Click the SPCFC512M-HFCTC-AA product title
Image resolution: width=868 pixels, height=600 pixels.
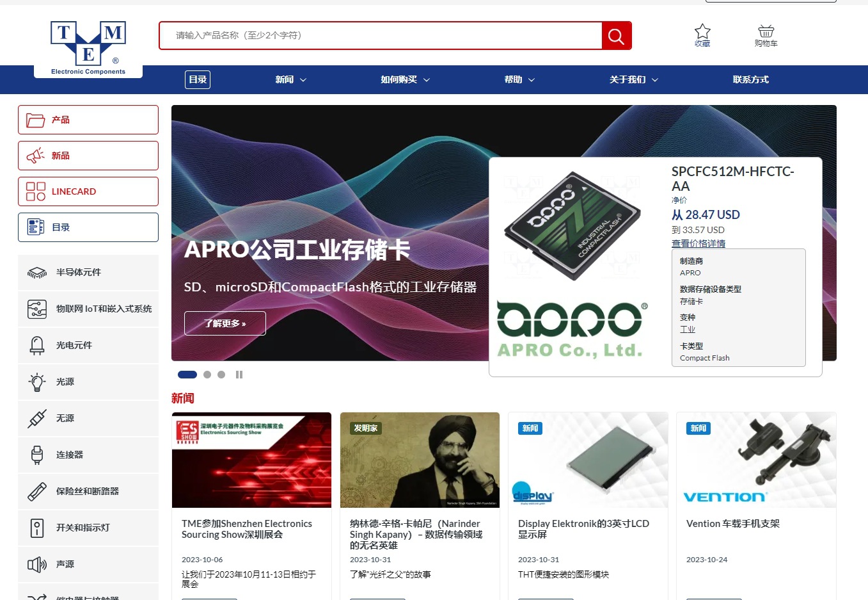[x=733, y=179]
